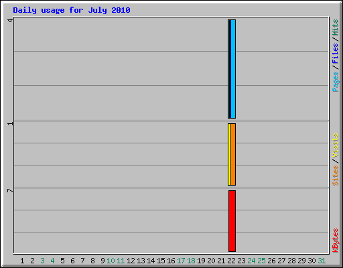Click day '12' on the x-axis
This screenshot has width=343, height=268.
[x=131, y=261]
